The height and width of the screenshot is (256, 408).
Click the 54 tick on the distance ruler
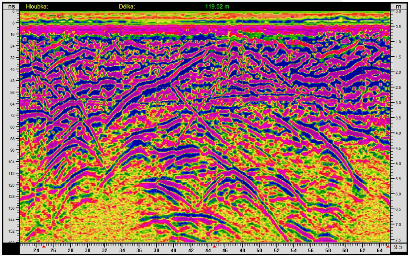click(x=293, y=250)
